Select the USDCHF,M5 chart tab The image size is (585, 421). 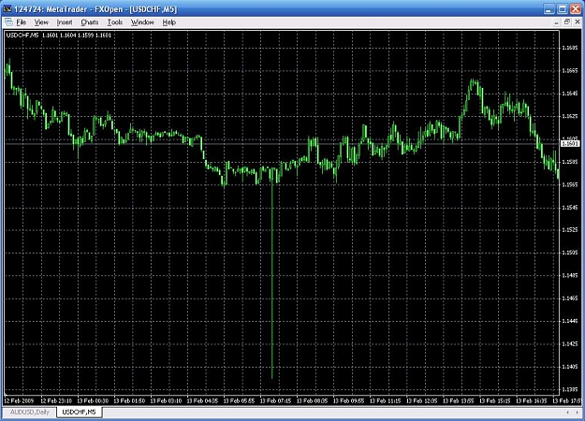pos(80,412)
